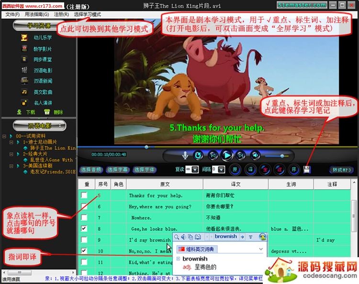Image resolution: width=359 pixels, height=284 pixels.
Task: Go back to the previous sentence
Action: pyautogui.click(x=213, y=155)
